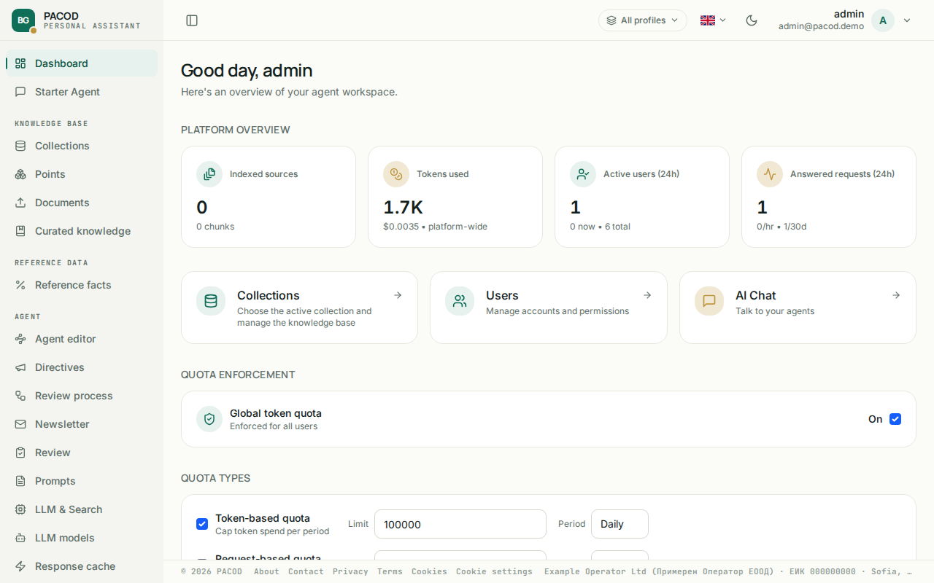The height and width of the screenshot is (583, 934).
Task: Click the Documents upload icon
Action: tap(20, 203)
